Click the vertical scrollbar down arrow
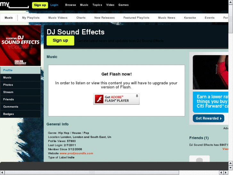 (x=231, y=168)
